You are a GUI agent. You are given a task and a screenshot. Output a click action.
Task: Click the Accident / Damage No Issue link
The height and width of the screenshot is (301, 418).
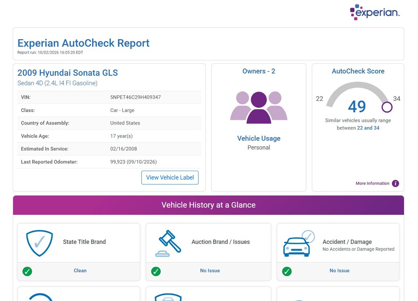coord(339,271)
